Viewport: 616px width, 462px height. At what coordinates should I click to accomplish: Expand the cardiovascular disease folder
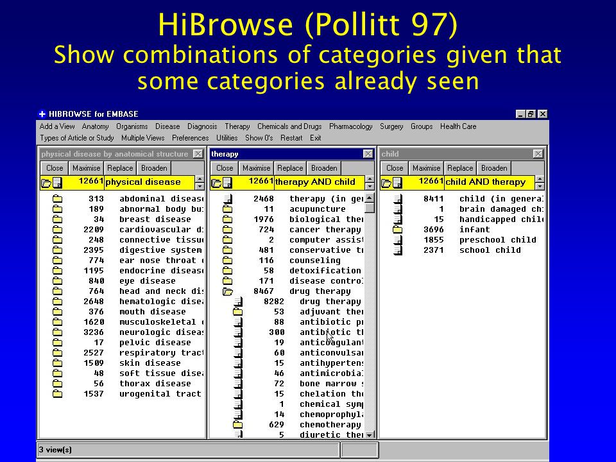point(57,230)
